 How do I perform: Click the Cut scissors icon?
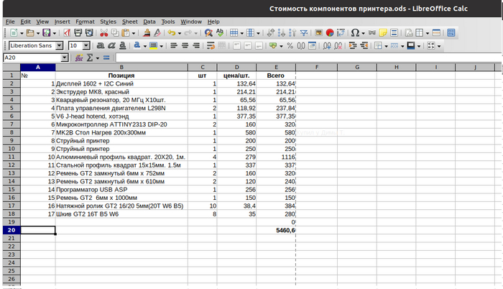point(104,33)
